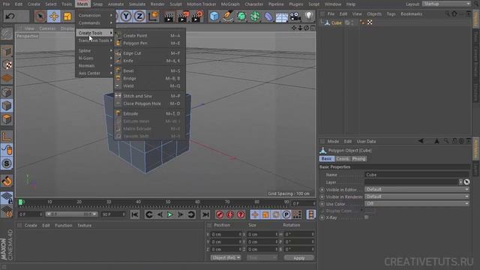
Task: Click the Floor environment icon
Action: coord(282,16)
